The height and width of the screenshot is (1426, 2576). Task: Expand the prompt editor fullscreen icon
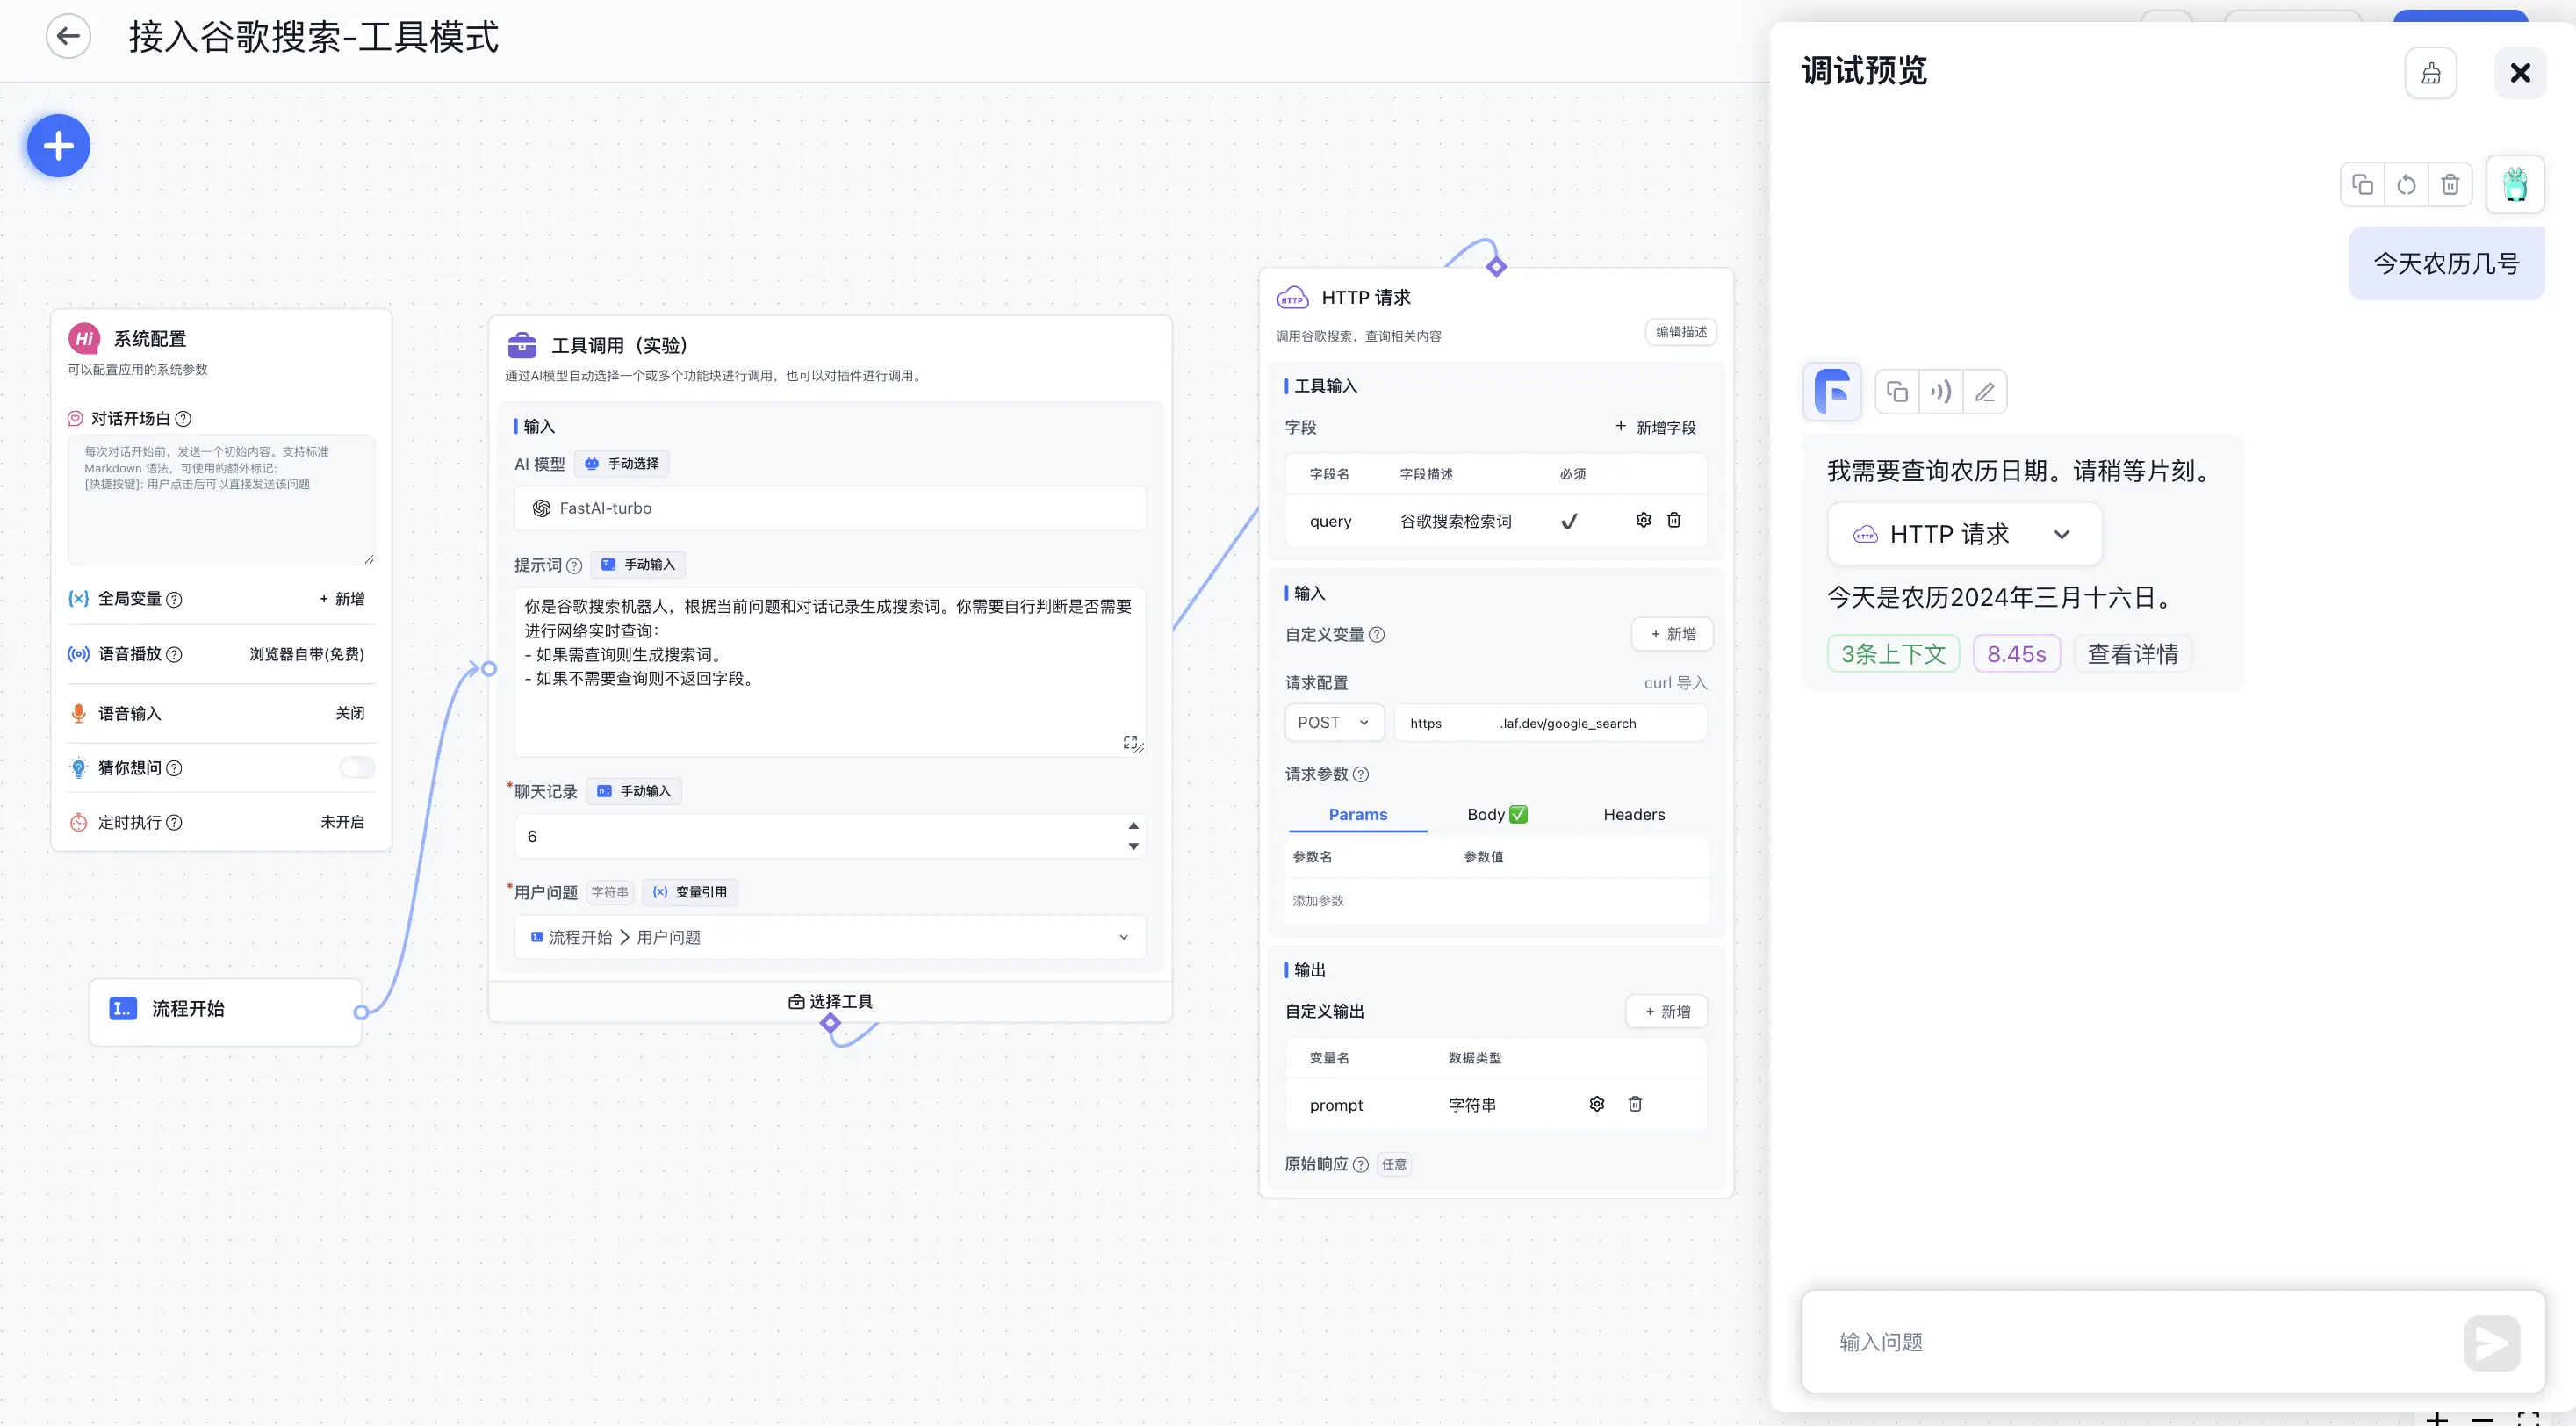pyautogui.click(x=1130, y=742)
